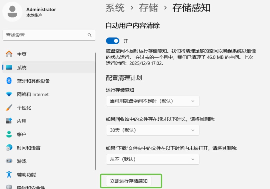Click the 应用 apps icon

click(9, 121)
